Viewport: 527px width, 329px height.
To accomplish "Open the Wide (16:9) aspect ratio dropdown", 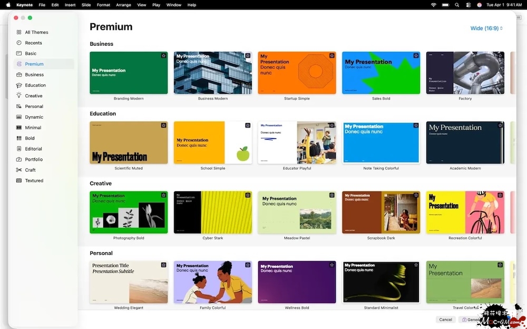I will (x=486, y=28).
